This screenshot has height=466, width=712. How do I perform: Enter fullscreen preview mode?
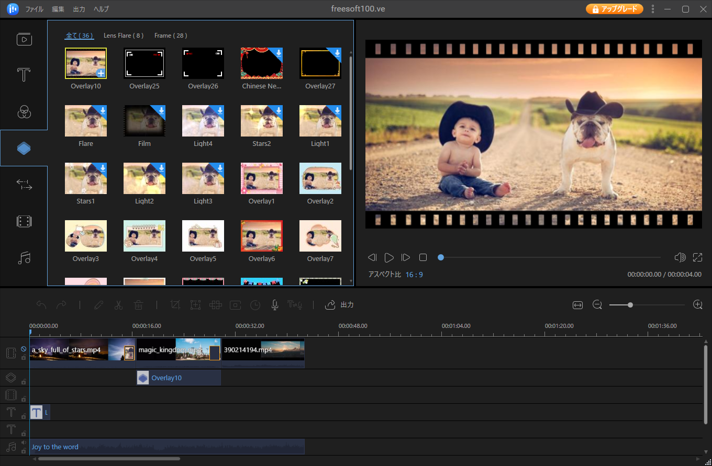(697, 257)
